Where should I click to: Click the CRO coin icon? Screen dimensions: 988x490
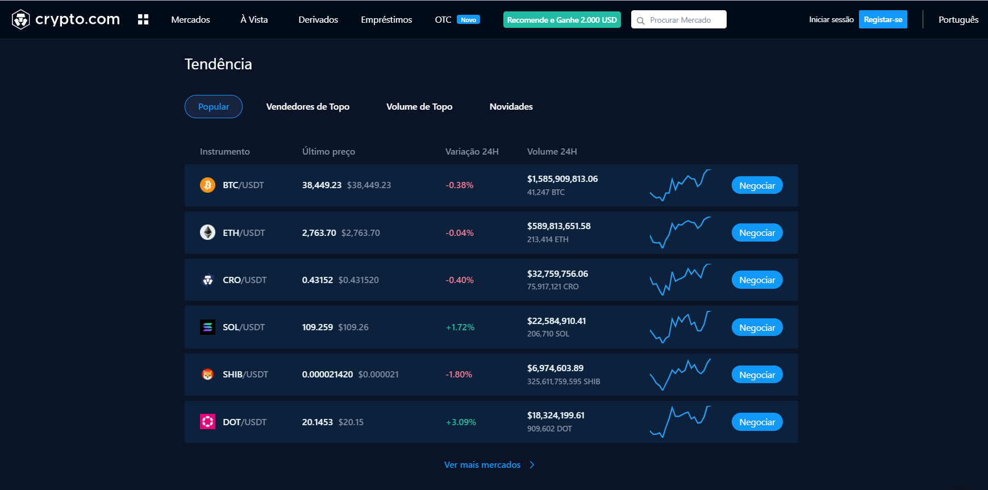(207, 280)
